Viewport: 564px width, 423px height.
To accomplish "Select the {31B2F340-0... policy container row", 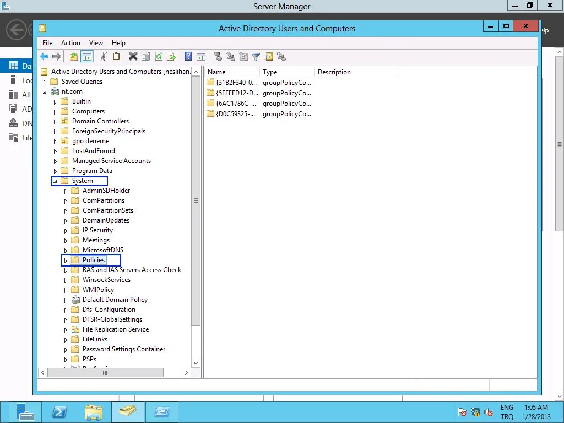I will click(259, 83).
